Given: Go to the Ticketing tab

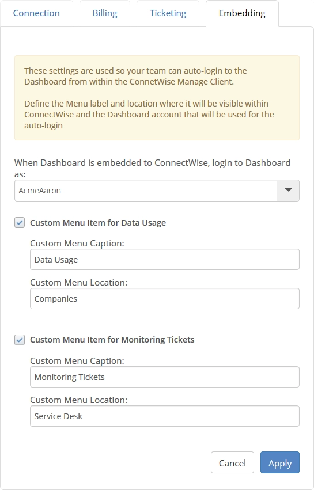Looking at the screenshot, I should click(168, 13).
